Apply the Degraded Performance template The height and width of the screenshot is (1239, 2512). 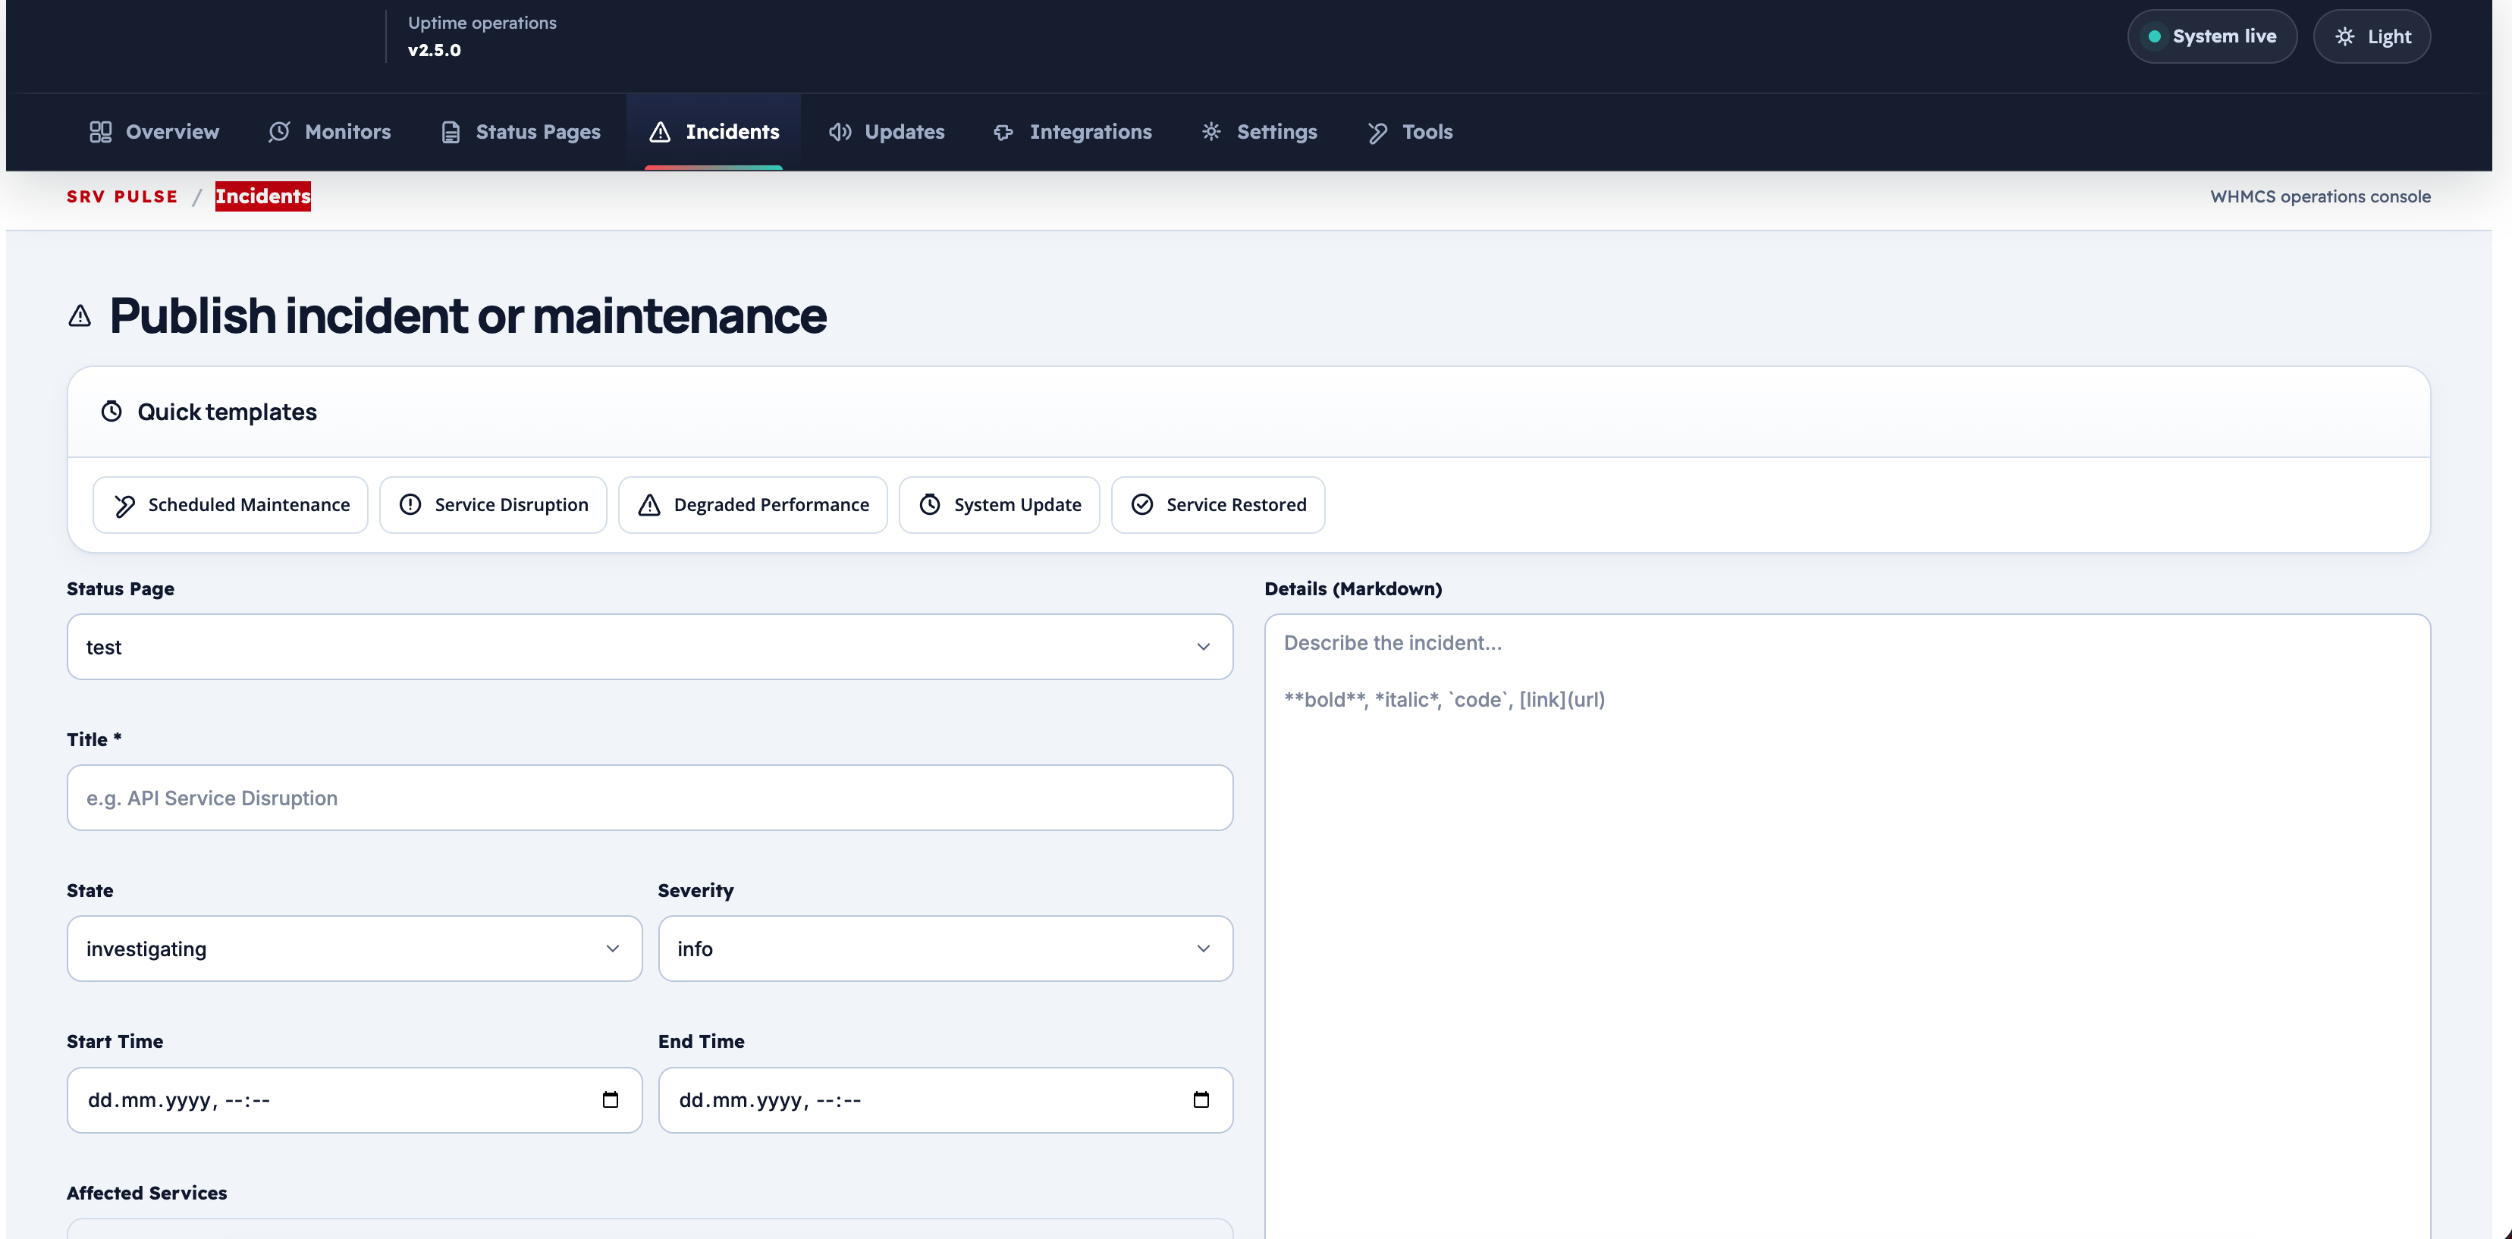pyautogui.click(x=753, y=505)
